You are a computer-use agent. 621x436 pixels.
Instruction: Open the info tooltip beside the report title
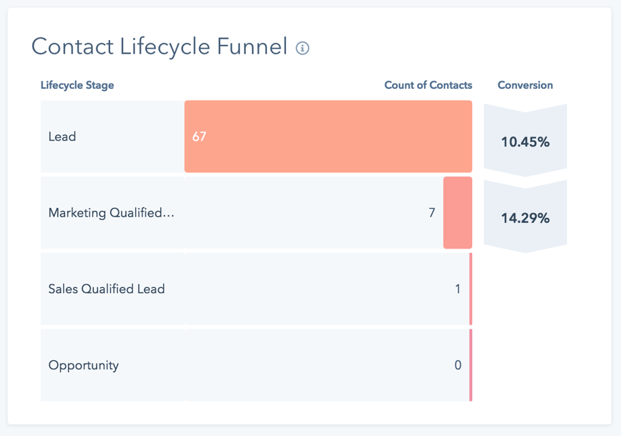click(303, 48)
